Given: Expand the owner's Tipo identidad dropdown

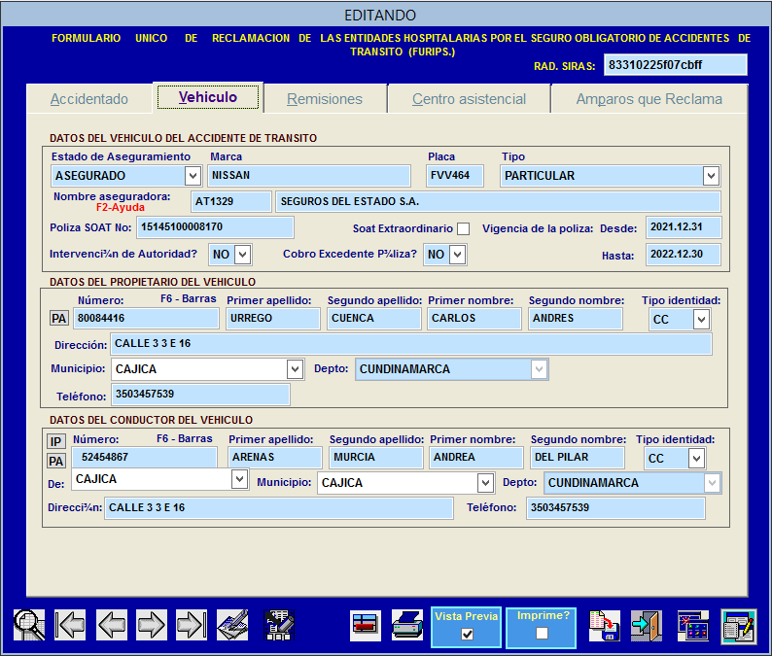Looking at the screenshot, I should click(x=701, y=320).
